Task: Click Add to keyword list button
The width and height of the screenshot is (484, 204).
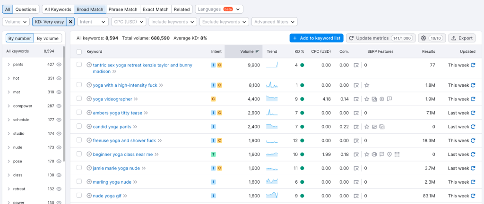Action: [x=316, y=38]
